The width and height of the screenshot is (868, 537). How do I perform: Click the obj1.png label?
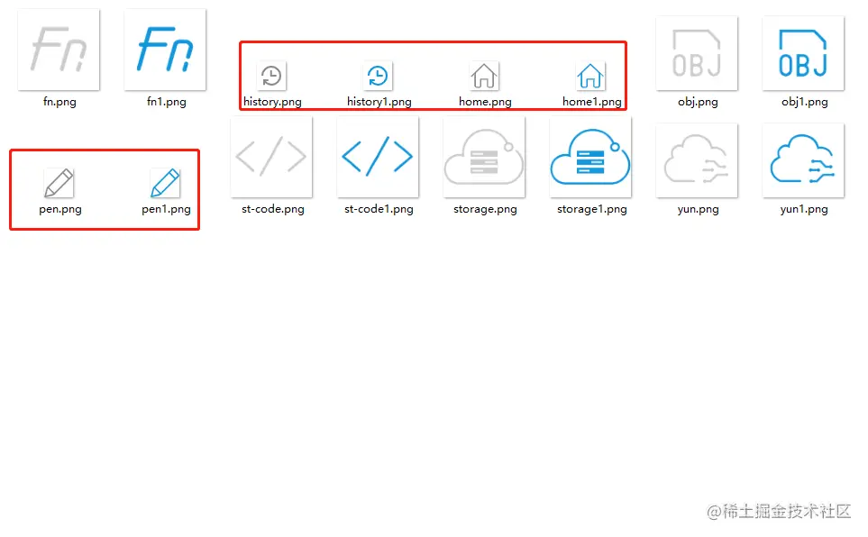[804, 102]
